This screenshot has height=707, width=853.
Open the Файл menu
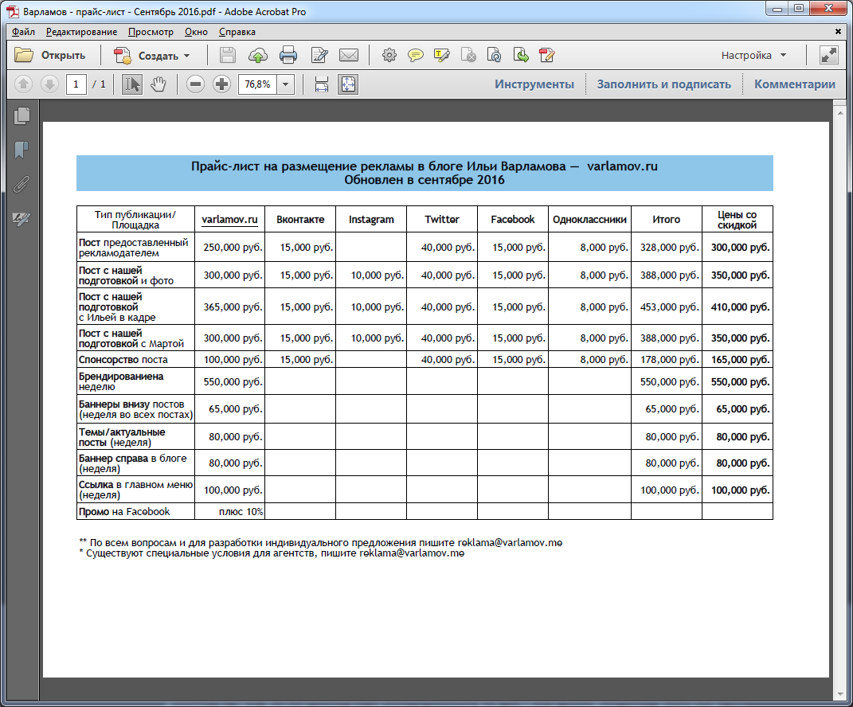click(x=23, y=32)
